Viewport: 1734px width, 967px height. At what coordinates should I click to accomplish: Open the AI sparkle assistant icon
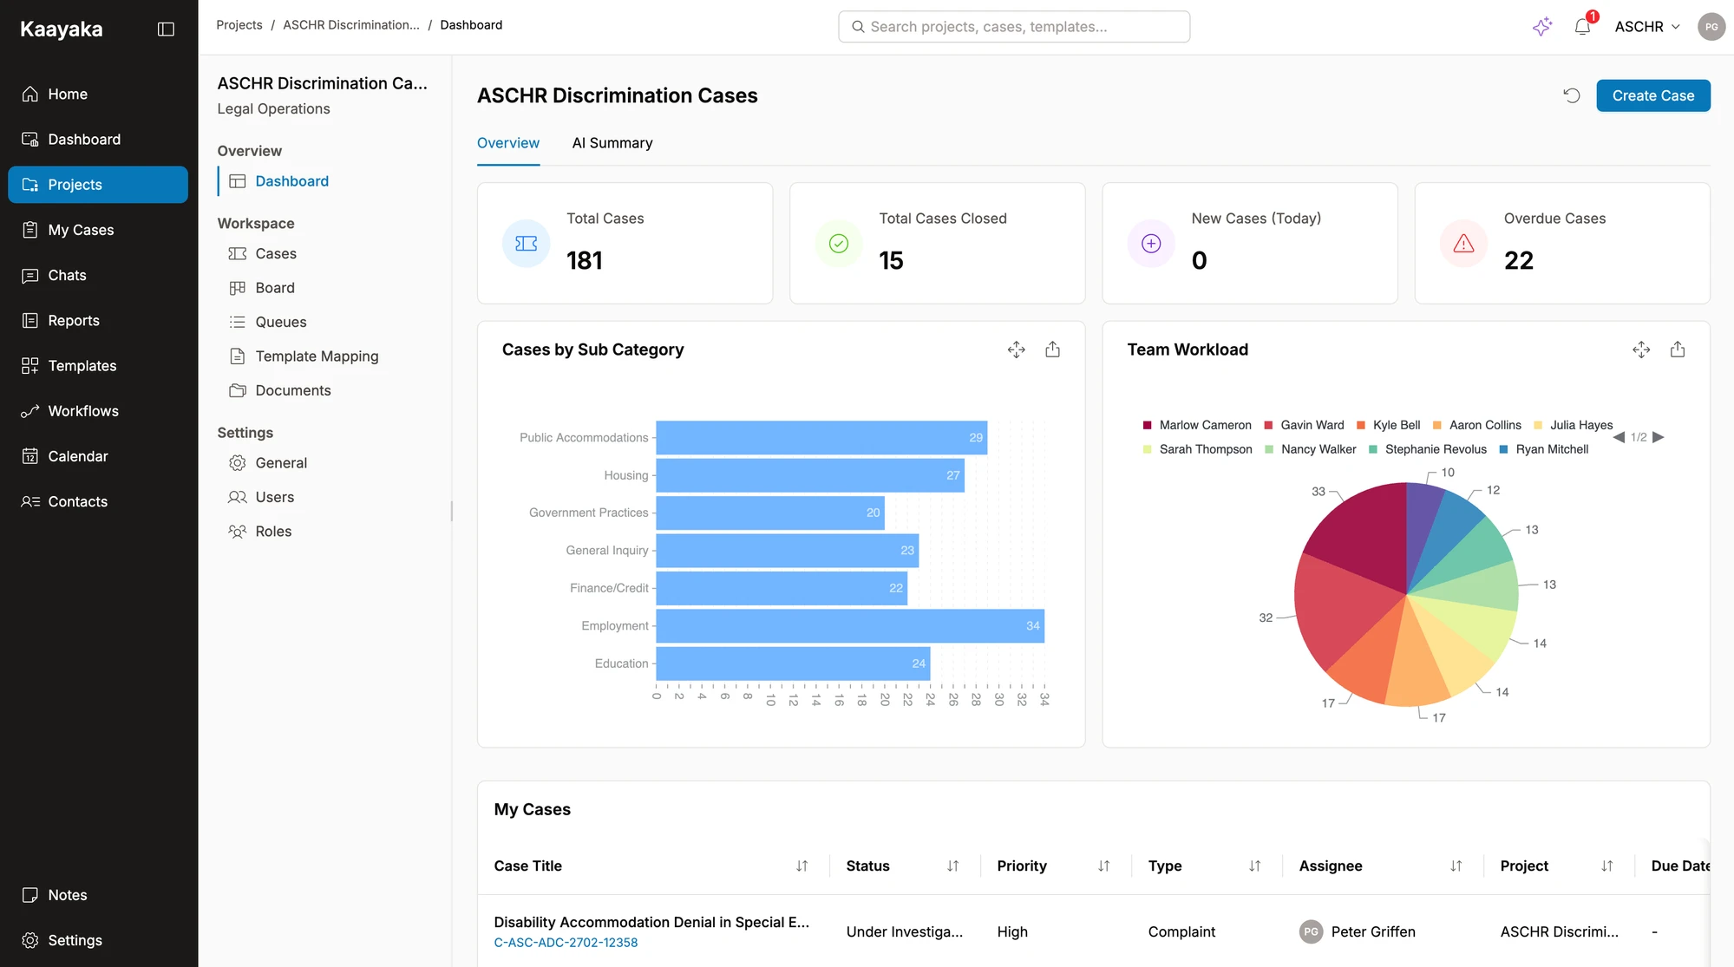[x=1541, y=27]
